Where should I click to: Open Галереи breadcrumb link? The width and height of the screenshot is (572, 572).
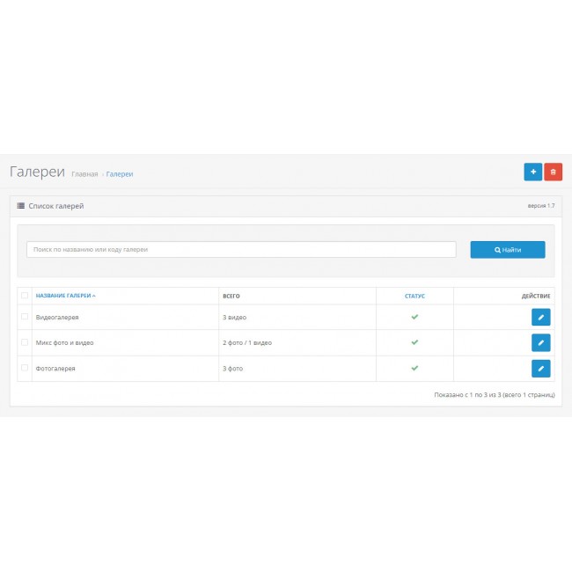point(120,174)
